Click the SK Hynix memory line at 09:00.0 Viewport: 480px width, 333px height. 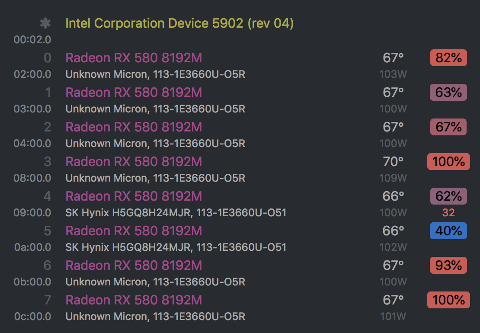[x=176, y=213]
